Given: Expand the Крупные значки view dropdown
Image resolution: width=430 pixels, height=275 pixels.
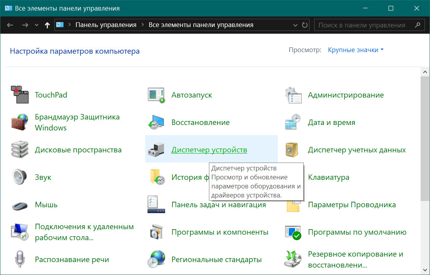Looking at the screenshot, I should tap(356, 50).
